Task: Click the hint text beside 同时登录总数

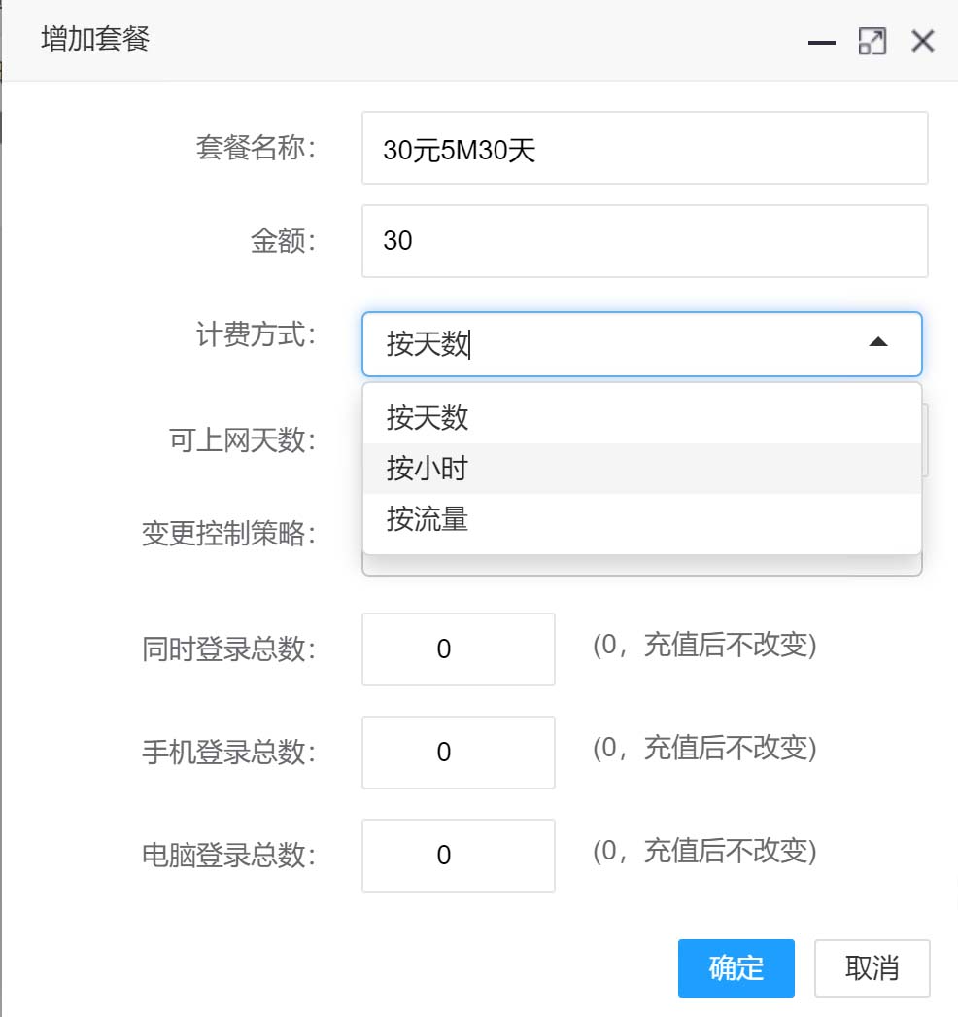Action: pos(704,646)
